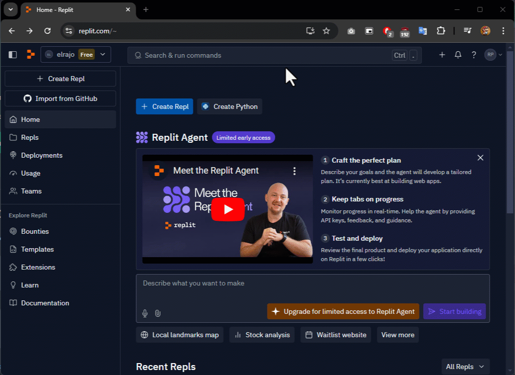Screen dimensions: 515x375
Task: Open Learn in sidebar
Action: [x=61, y=285]
